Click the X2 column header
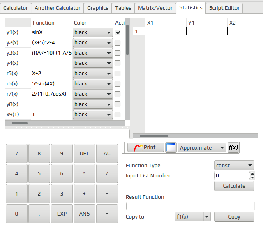This screenshot has width=263, height=228. pos(243,23)
